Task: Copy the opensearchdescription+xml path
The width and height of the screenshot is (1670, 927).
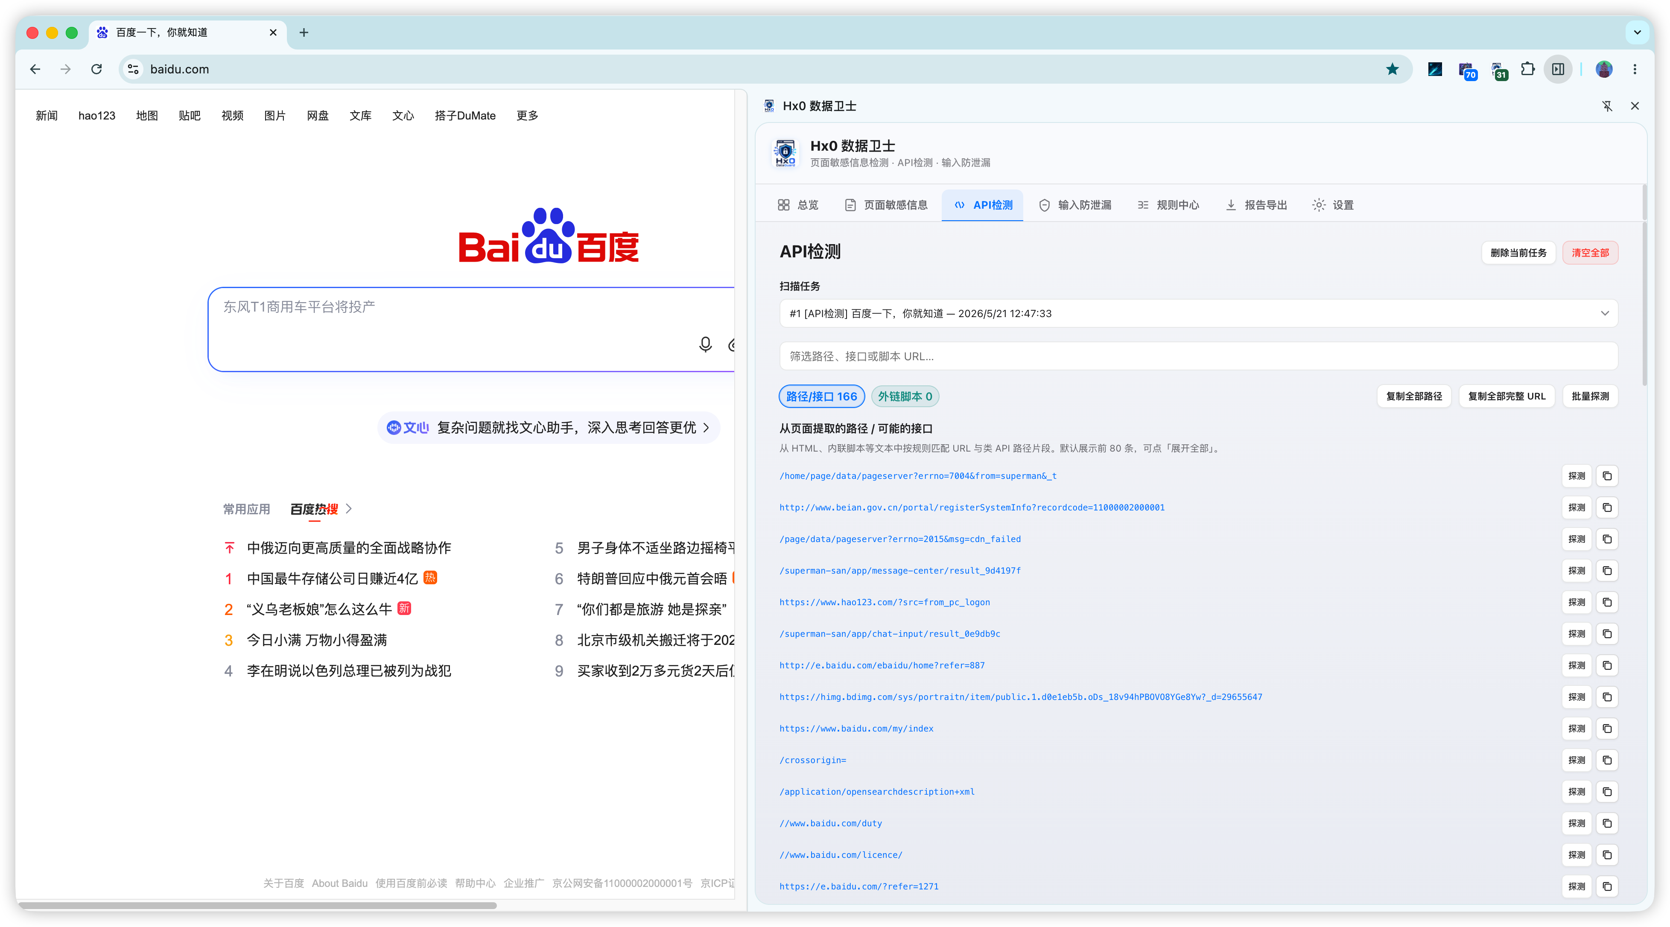Action: tap(1606, 792)
